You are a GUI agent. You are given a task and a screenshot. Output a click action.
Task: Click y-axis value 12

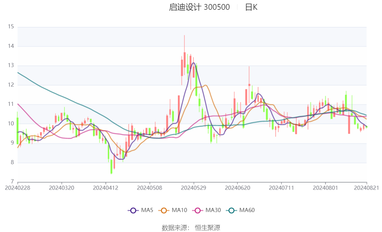(x=11, y=85)
